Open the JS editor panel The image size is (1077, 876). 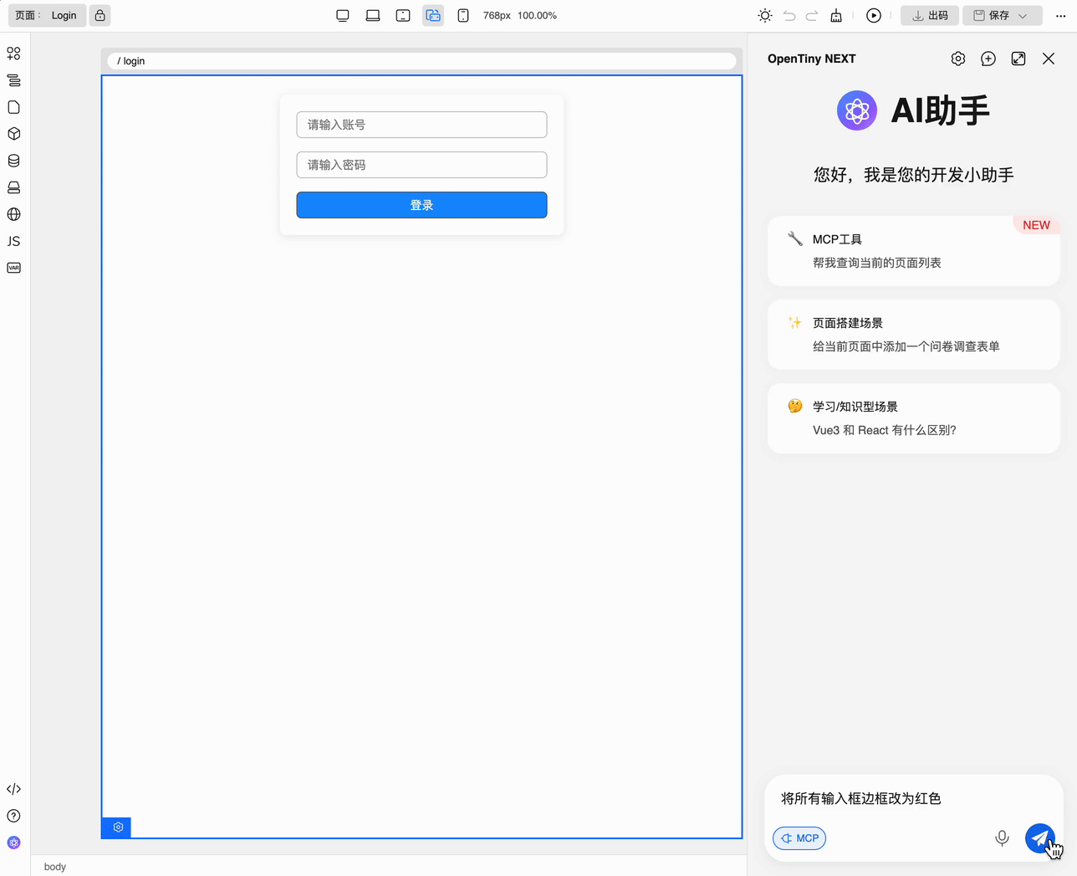(13, 241)
